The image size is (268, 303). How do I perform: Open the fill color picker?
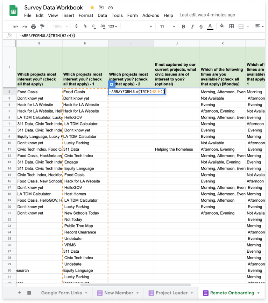(222, 27)
